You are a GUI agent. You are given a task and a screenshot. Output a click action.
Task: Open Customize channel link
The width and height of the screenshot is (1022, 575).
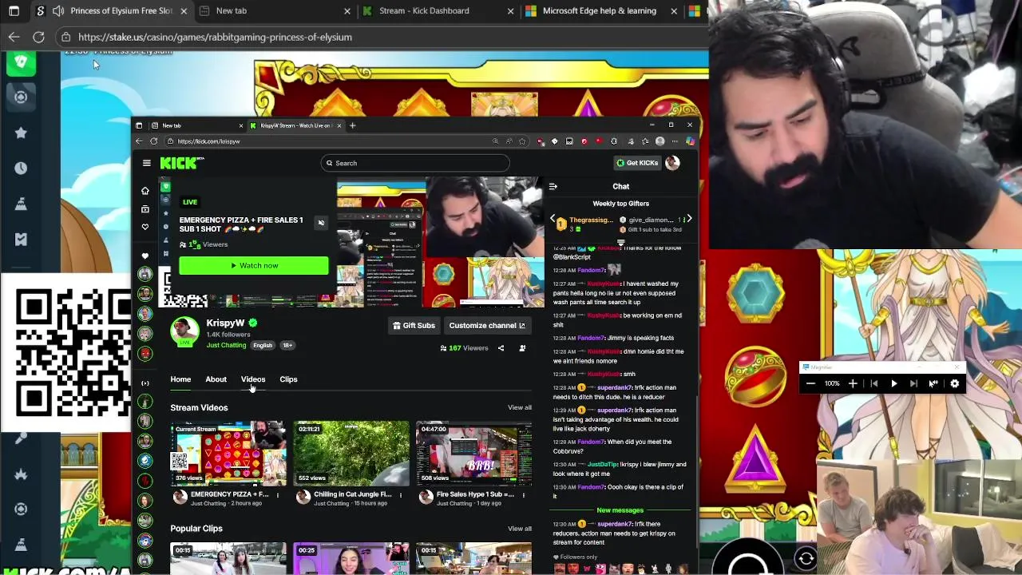[487, 325]
